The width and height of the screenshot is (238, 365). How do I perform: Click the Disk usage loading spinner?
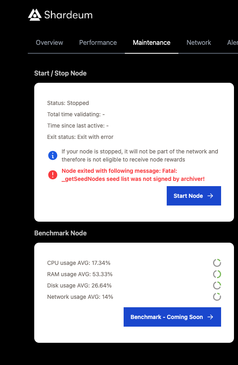[217, 285]
